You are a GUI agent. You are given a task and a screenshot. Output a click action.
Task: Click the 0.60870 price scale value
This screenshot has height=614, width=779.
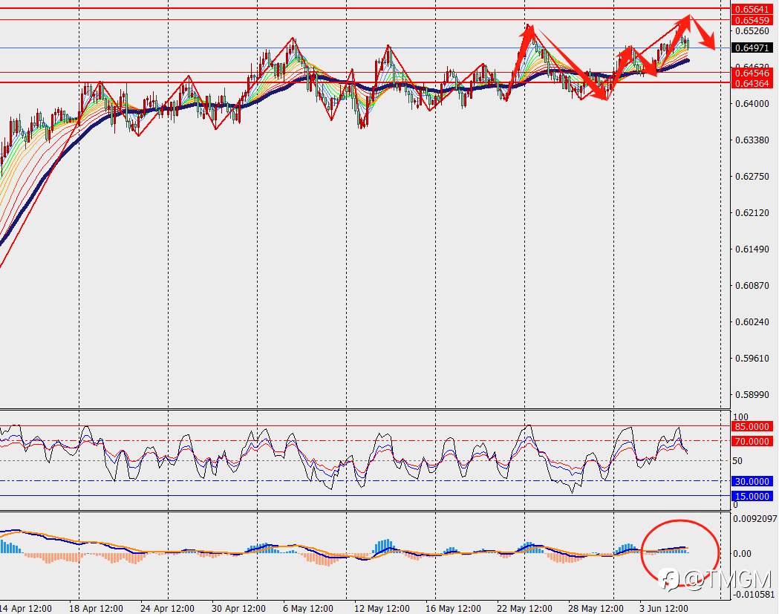tap(752, 286)
